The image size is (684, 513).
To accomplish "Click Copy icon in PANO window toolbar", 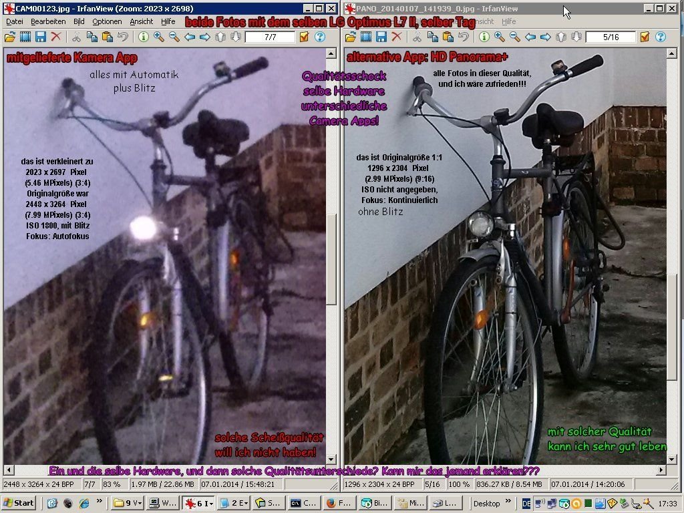I will click(x=432, y=37).
